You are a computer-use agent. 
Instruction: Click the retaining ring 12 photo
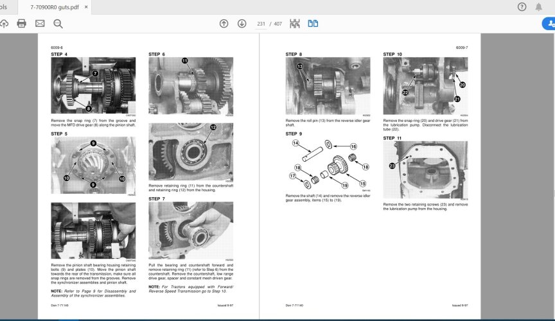coord(191,152)
